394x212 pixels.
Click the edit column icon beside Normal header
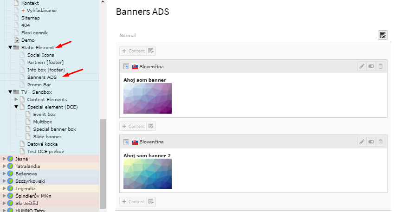pyautogui.click(x=382, y=35)
